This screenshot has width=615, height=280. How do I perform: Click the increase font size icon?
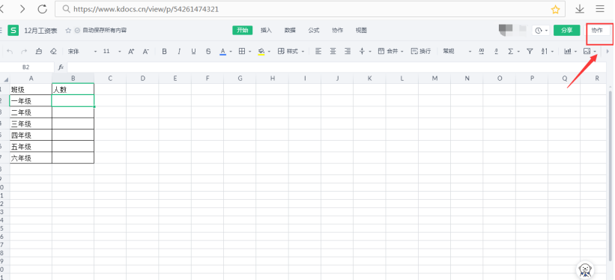131,51
